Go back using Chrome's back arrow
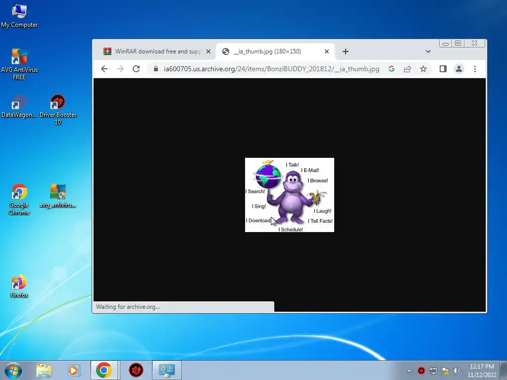The height and width of the screenshot is (380, 507). (x=104, y=69)
